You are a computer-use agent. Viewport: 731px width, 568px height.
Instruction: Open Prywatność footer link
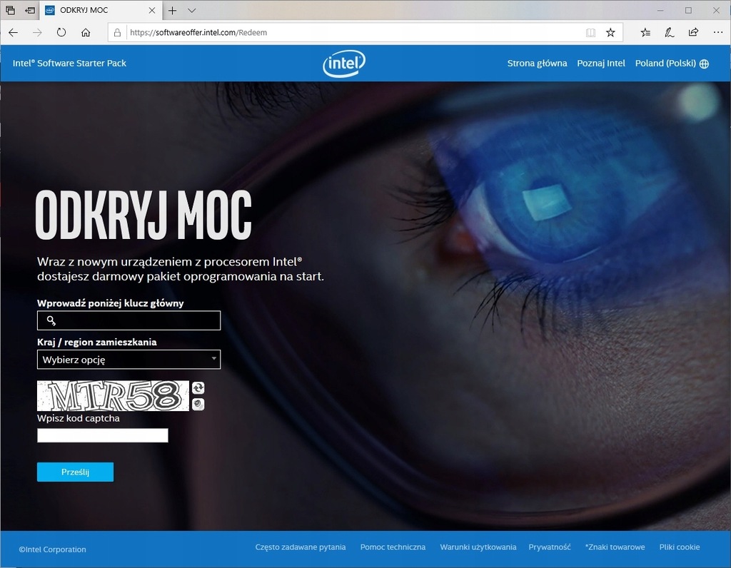point(550,547)
